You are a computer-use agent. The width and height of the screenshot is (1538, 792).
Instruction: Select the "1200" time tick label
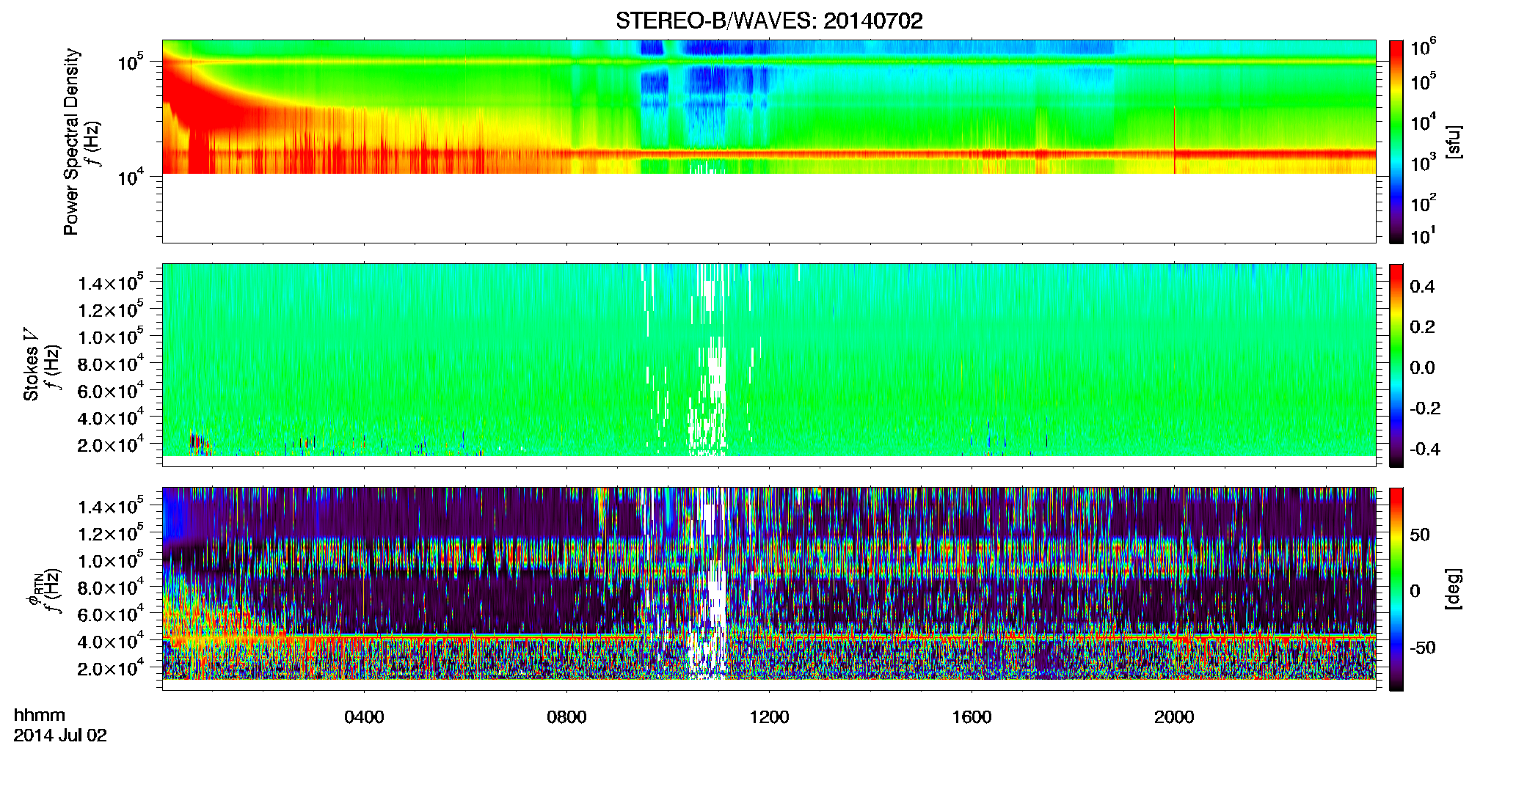pos(769,716)
